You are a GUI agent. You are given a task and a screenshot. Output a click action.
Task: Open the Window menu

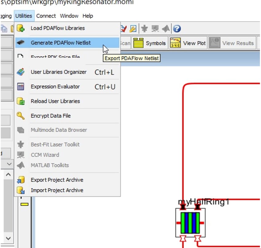point(69,16)
